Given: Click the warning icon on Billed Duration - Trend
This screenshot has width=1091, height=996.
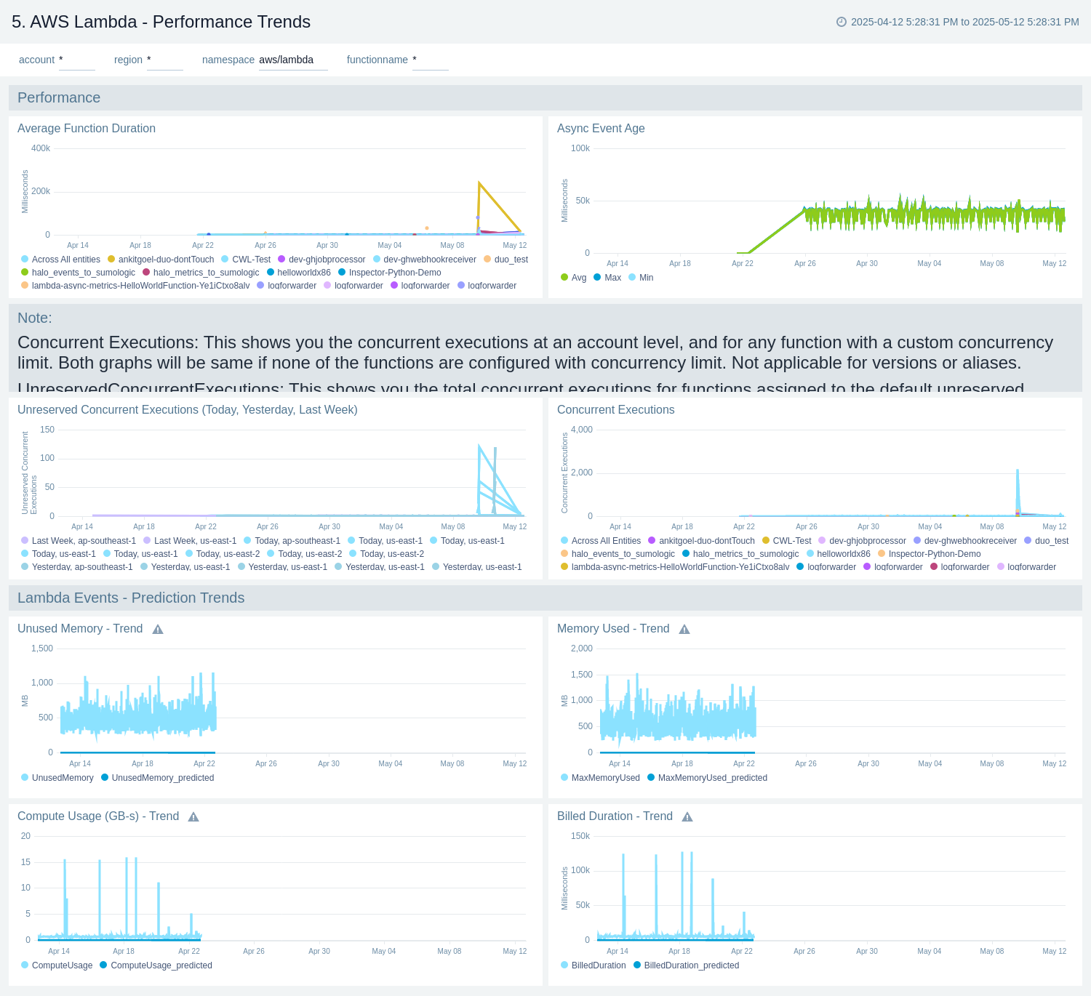Looking at the screenshot, I should point(687,816).
